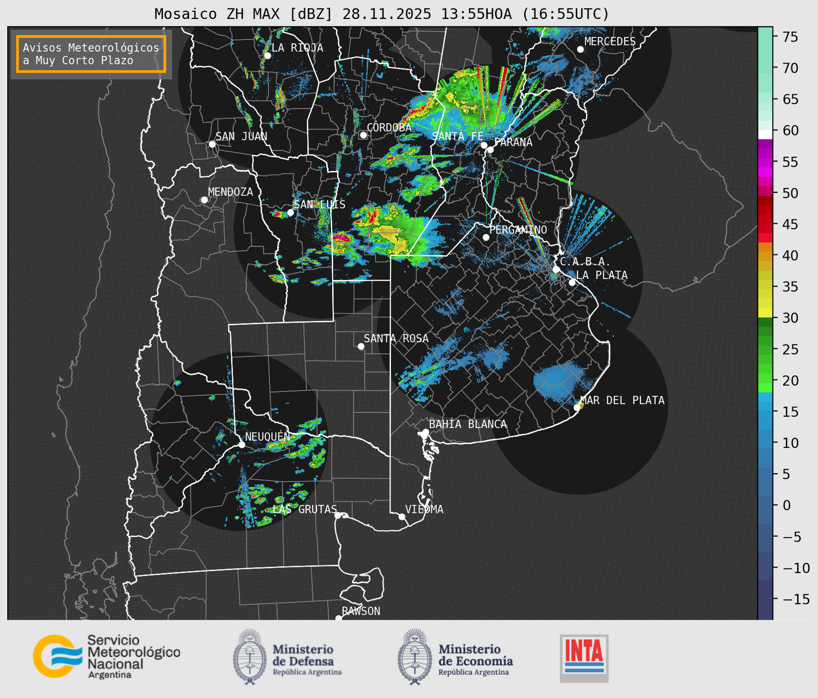Select the Neuquén city marker dot
This screenshot has width=818, height=698.
click(x=241, y=445)
